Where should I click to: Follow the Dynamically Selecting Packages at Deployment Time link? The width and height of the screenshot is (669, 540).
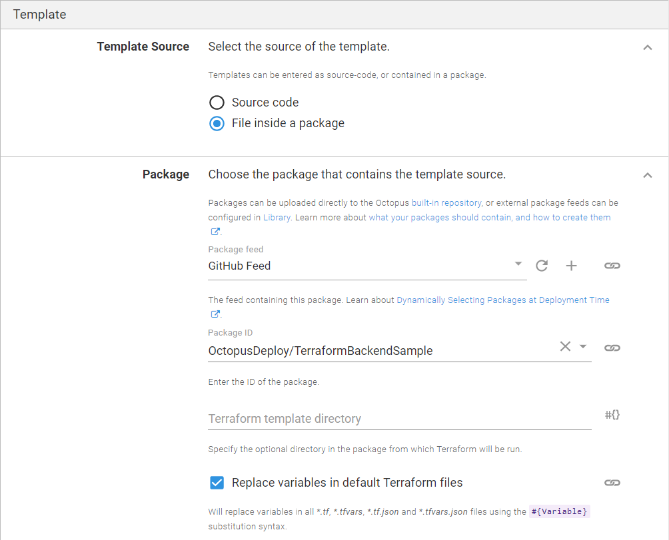coord(504,300)
